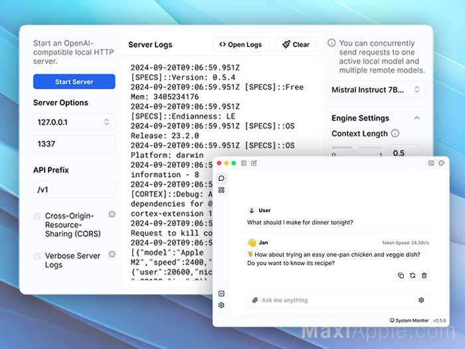Click the User avatar icon
The image size is (465, 349).
tap(252, 210)
